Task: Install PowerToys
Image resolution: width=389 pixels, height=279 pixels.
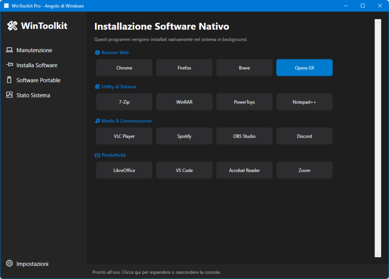Action: 244,102
